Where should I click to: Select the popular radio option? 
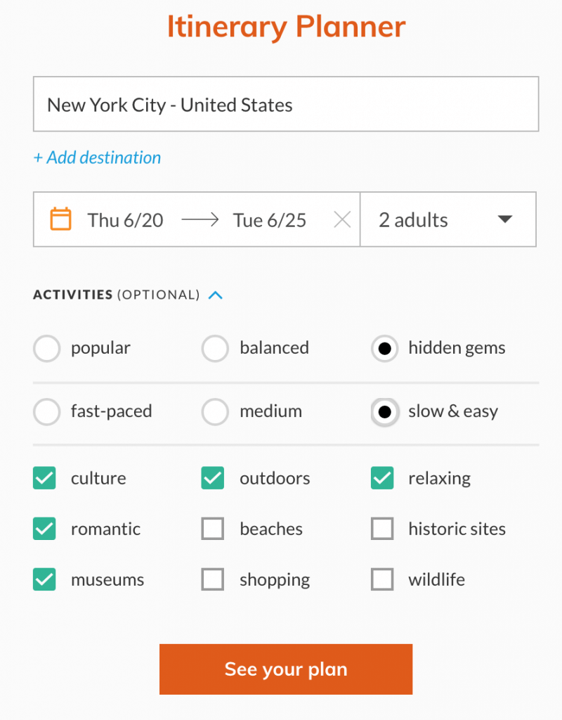tap(46, 349)
